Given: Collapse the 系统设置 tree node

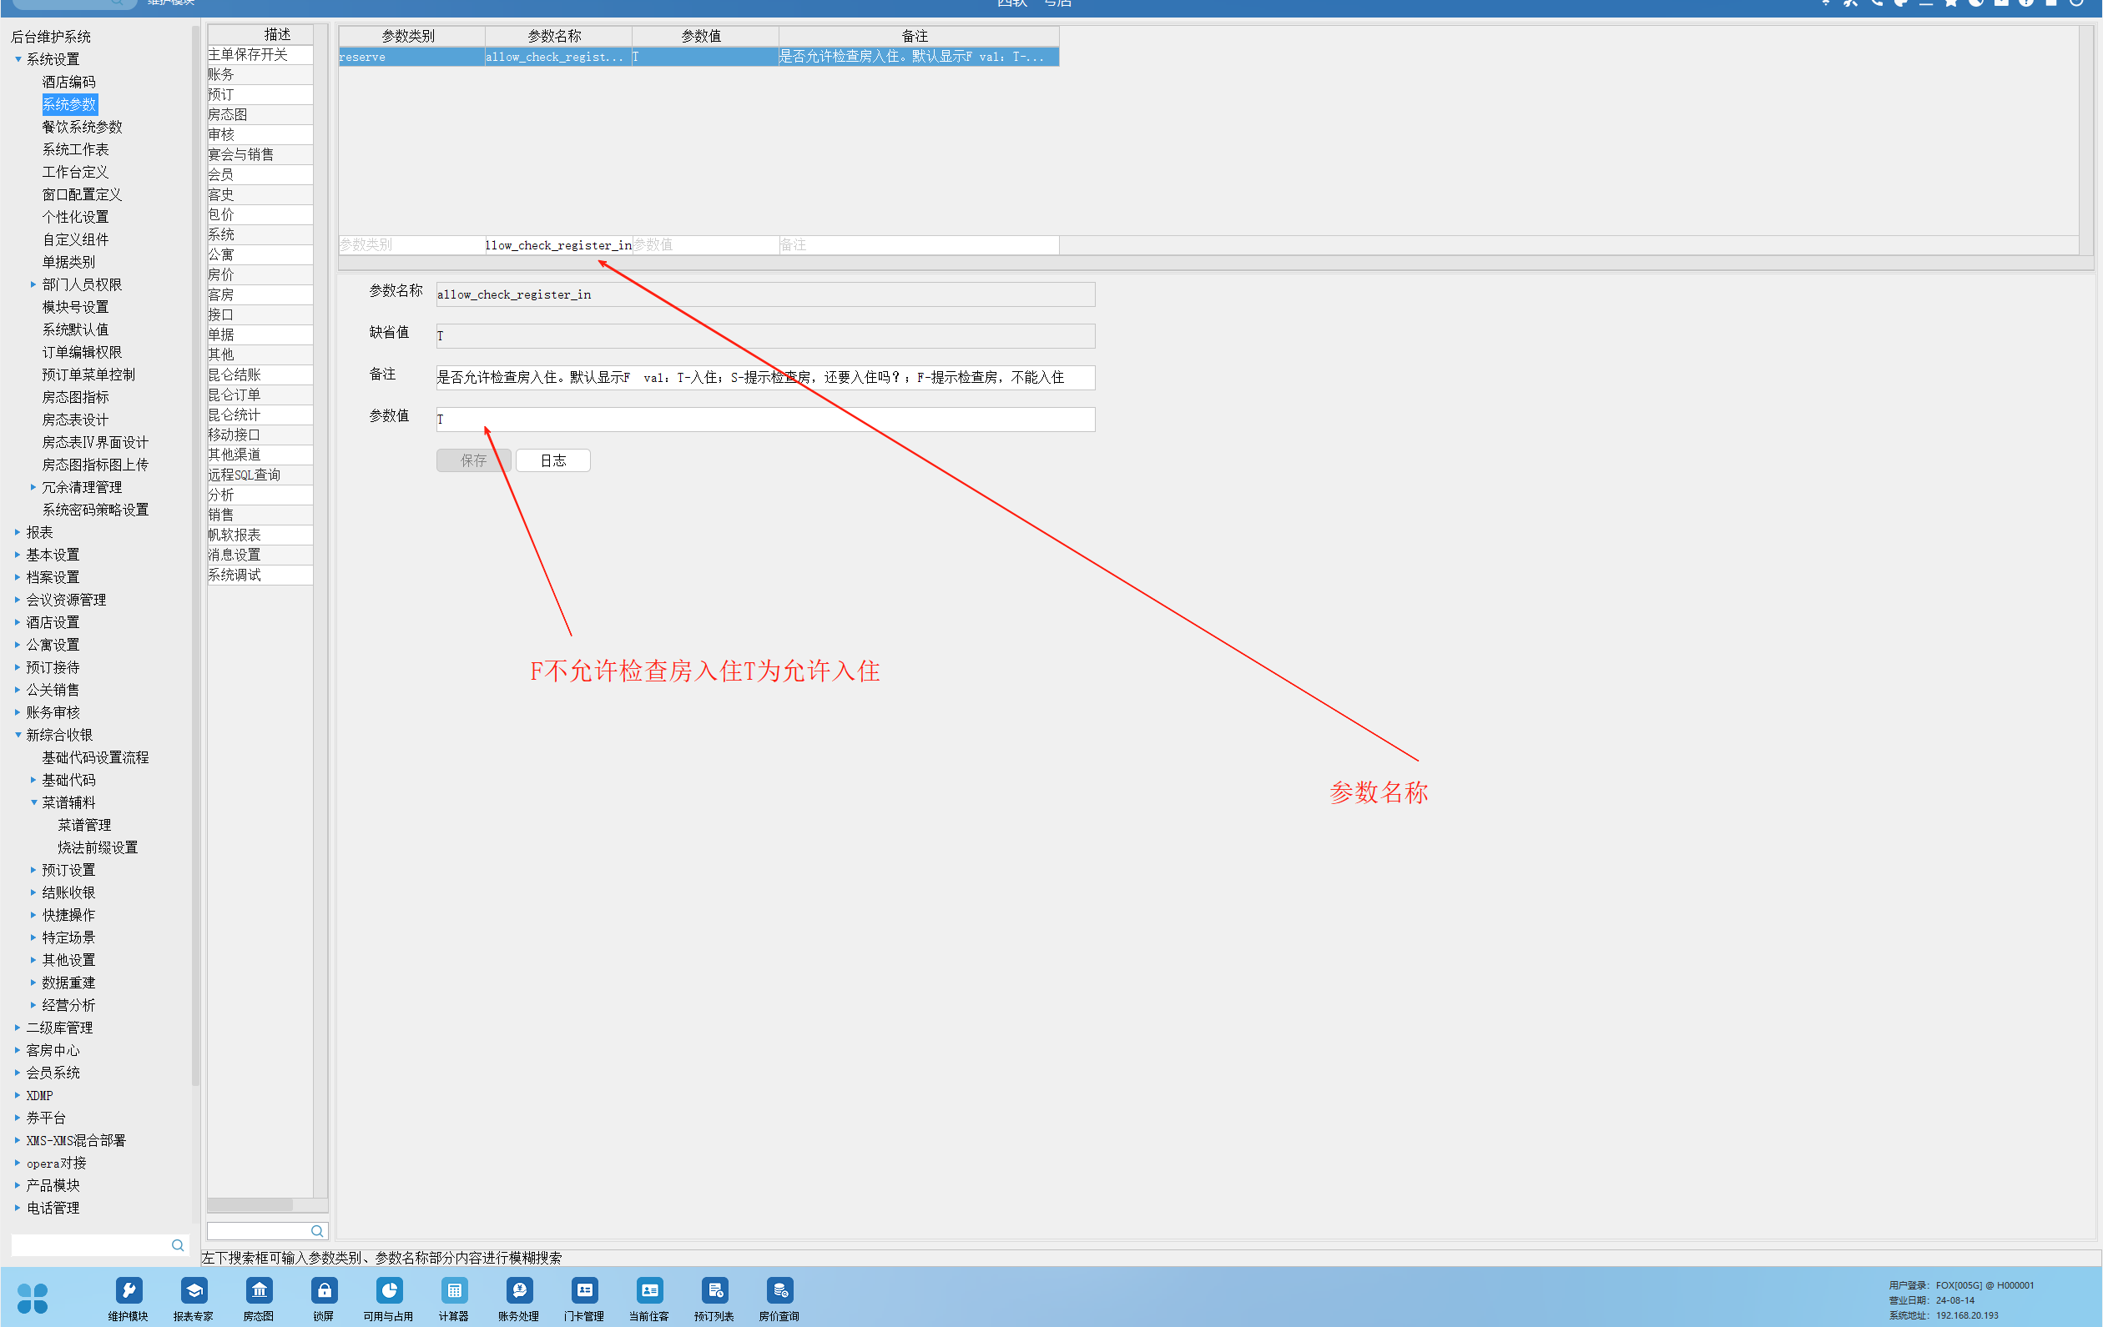Looking at the screenshot, I should tap(18, 59).
